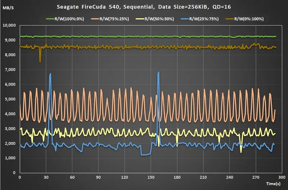The width and height of the screenshot is (288, 190).
Task: Click the yellow legend line swatch
Action: coord(140,19)
